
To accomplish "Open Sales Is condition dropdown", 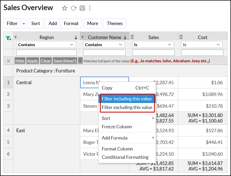I will [x=153, y=45].
